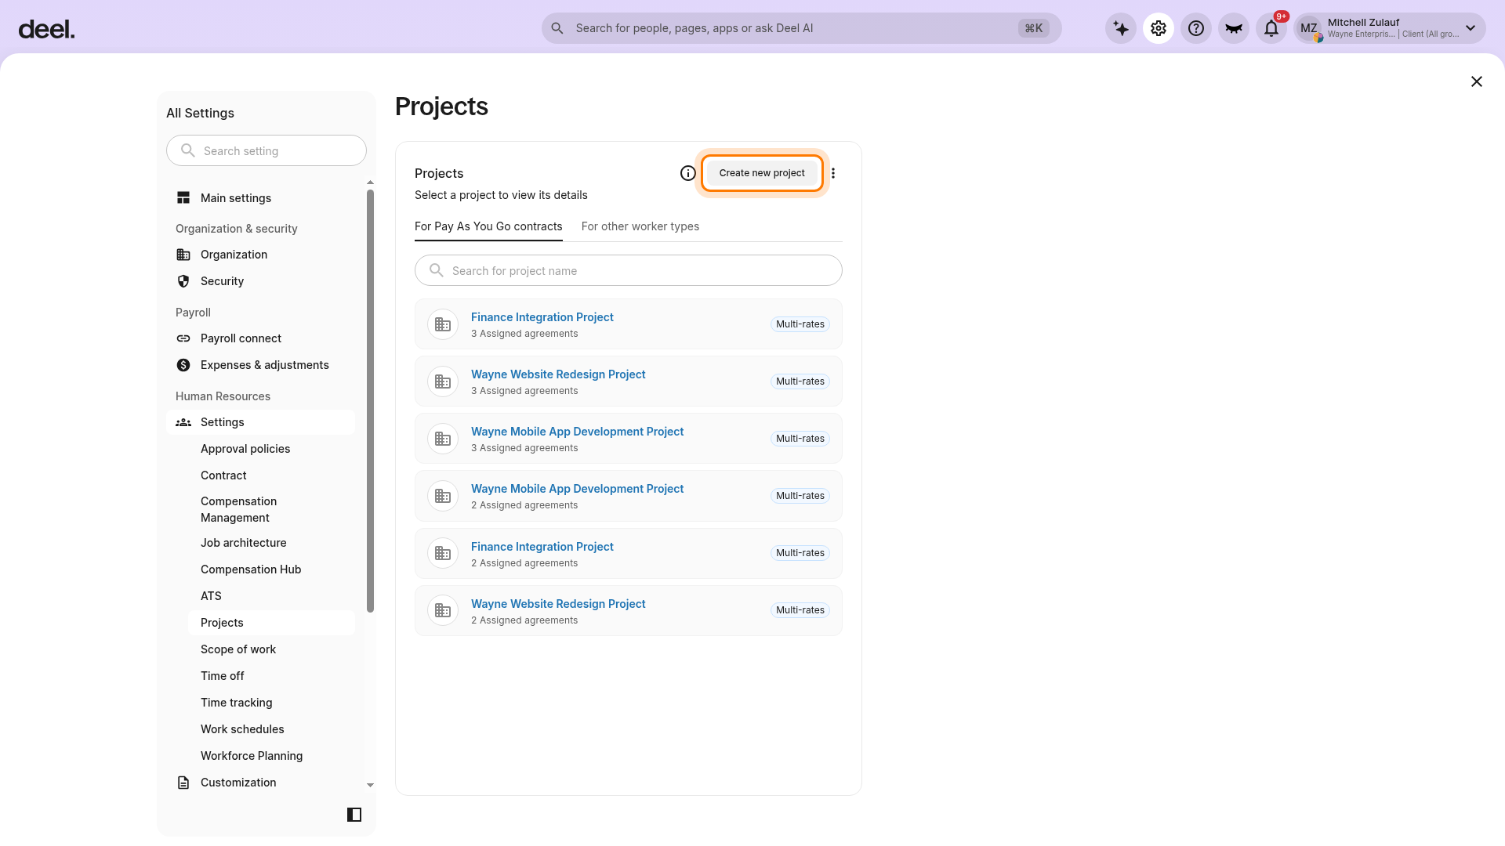Go to Time off settings
Screen dimensions: 1505x846
click(223, 676)
